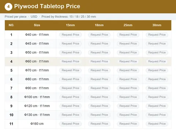Request price for Φ80 cm in 18mm
The image size is (176, 133).
99,79
